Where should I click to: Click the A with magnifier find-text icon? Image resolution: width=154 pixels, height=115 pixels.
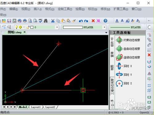coord(138,21)
